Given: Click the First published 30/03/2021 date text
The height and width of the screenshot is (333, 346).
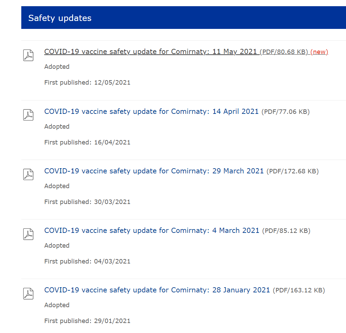Looking at the screenshot, I should pyautogui.click(x=87, y=202).
